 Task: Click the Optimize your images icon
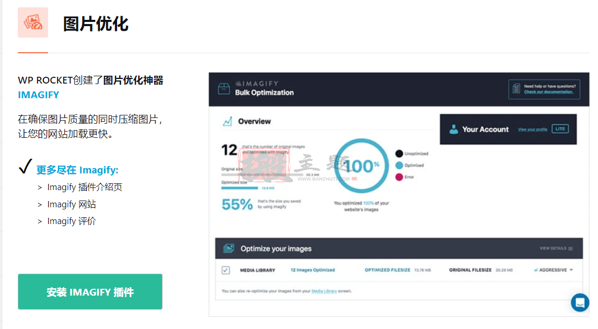pyautogui.click(x=228, y=249)
